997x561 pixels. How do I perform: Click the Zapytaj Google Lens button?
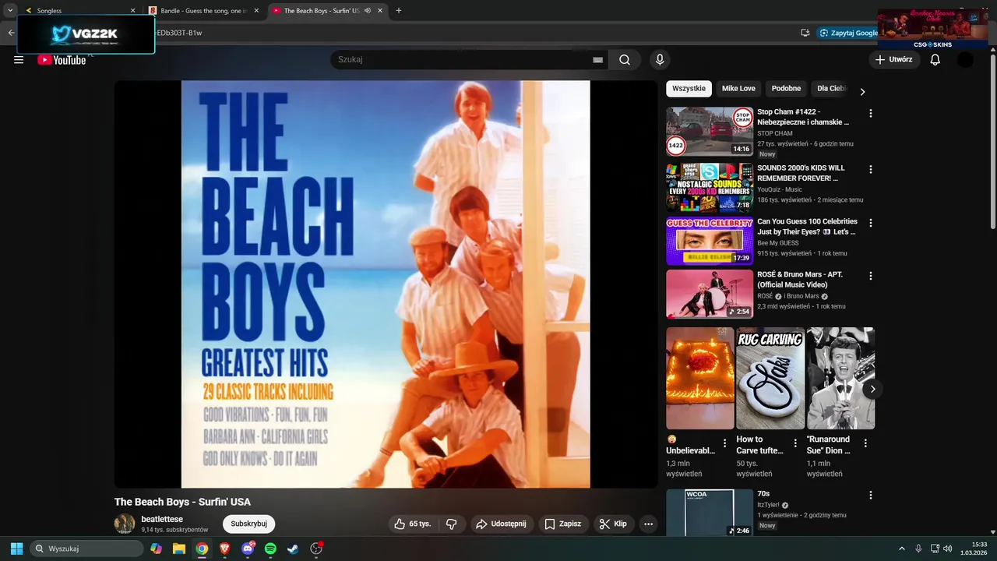coord(848,33)
